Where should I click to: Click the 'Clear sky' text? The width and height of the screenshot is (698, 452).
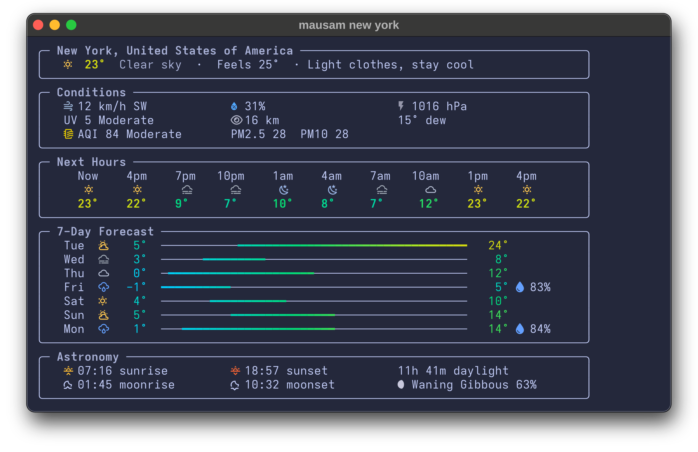150,65
